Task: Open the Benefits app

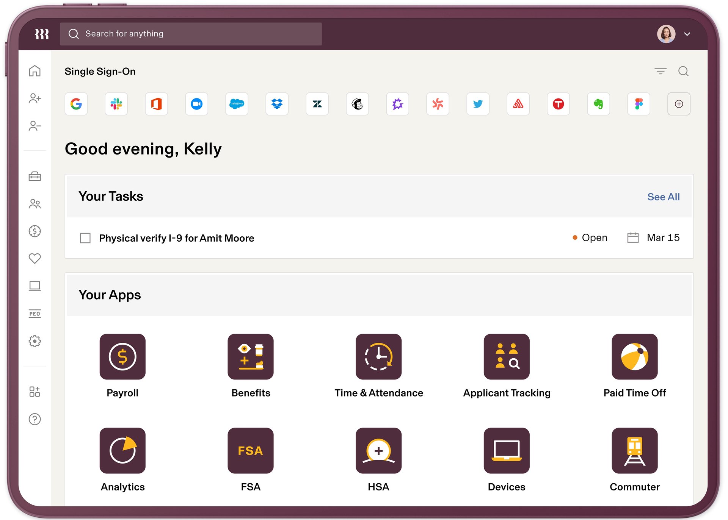Action: point(251,356)
